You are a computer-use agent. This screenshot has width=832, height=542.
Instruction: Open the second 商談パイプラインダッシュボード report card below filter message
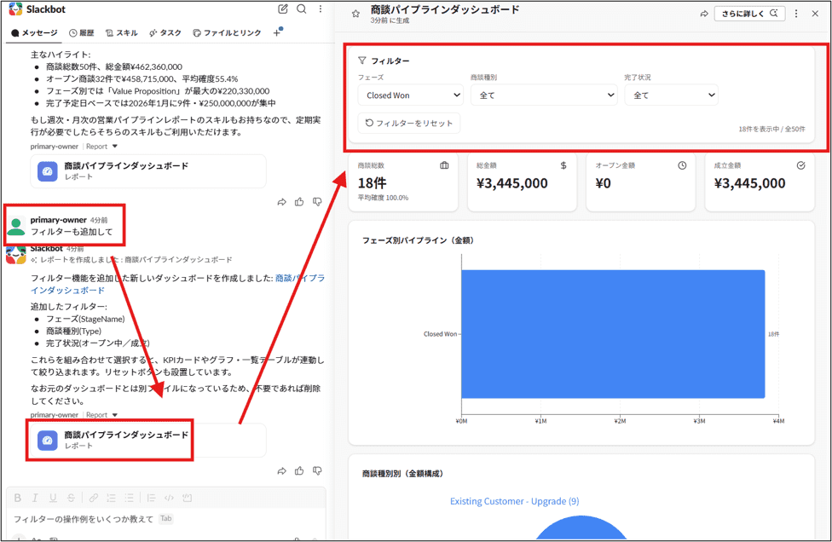tap(148, 441)
